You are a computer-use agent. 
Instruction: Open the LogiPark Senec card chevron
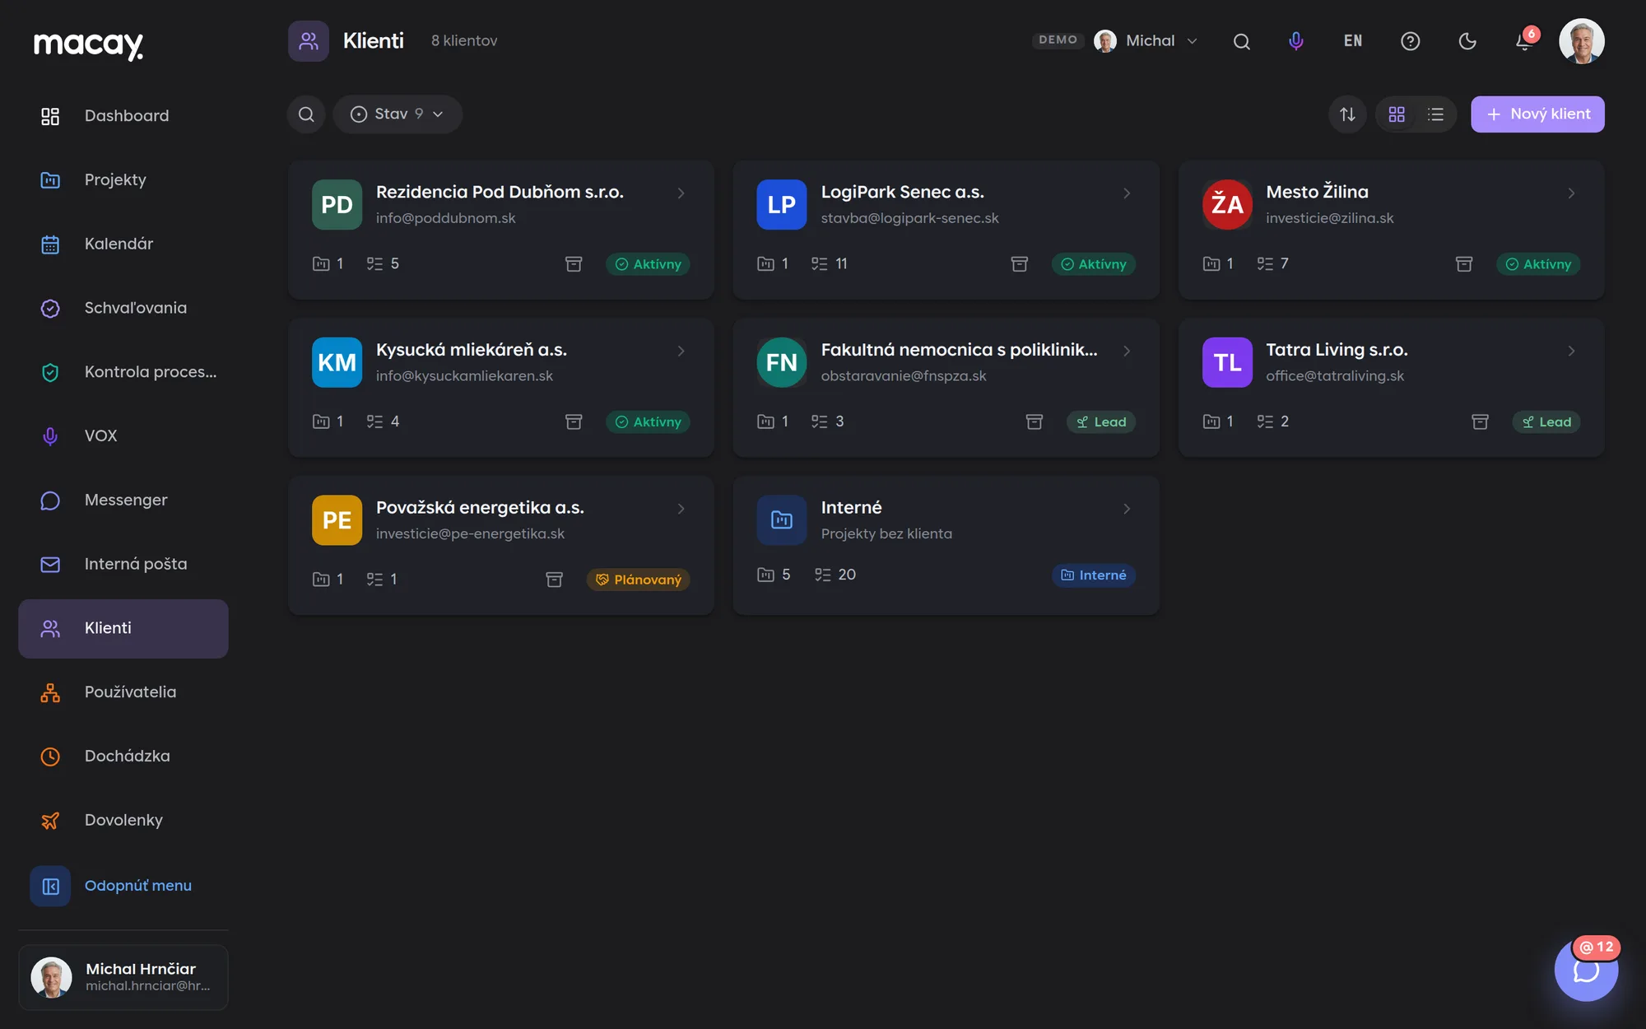click(1127, 193)
